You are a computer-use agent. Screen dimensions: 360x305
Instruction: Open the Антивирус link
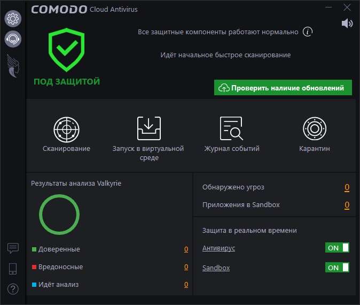point(218,248)
